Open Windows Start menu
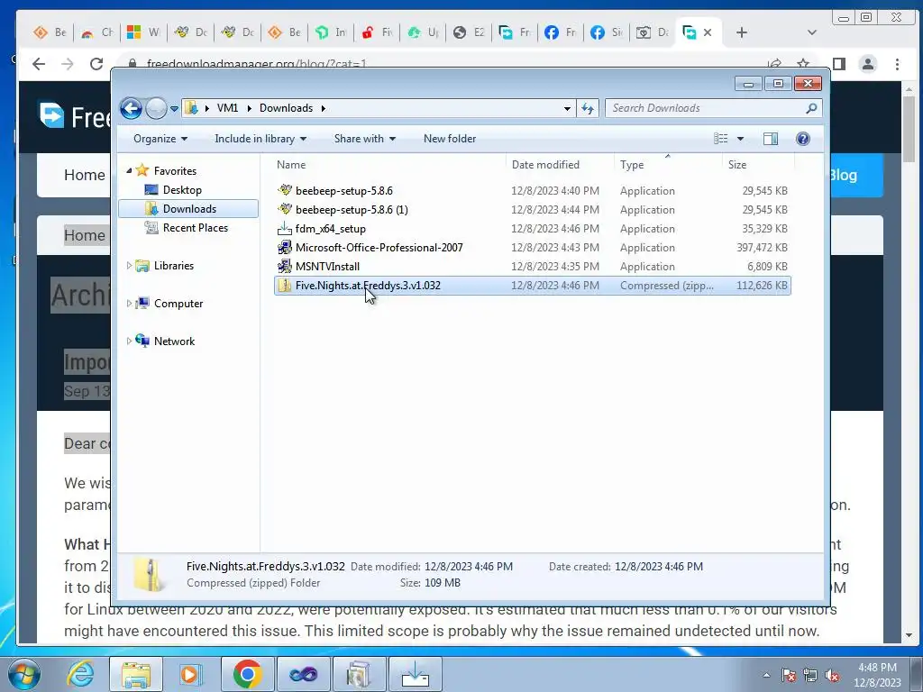923x692 pixels. click(x=23, y=674)
